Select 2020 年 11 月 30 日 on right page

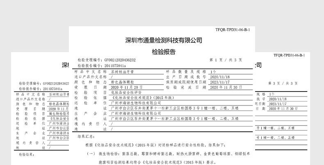(283, 109)
